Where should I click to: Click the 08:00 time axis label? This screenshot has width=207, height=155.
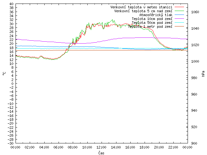73,147
